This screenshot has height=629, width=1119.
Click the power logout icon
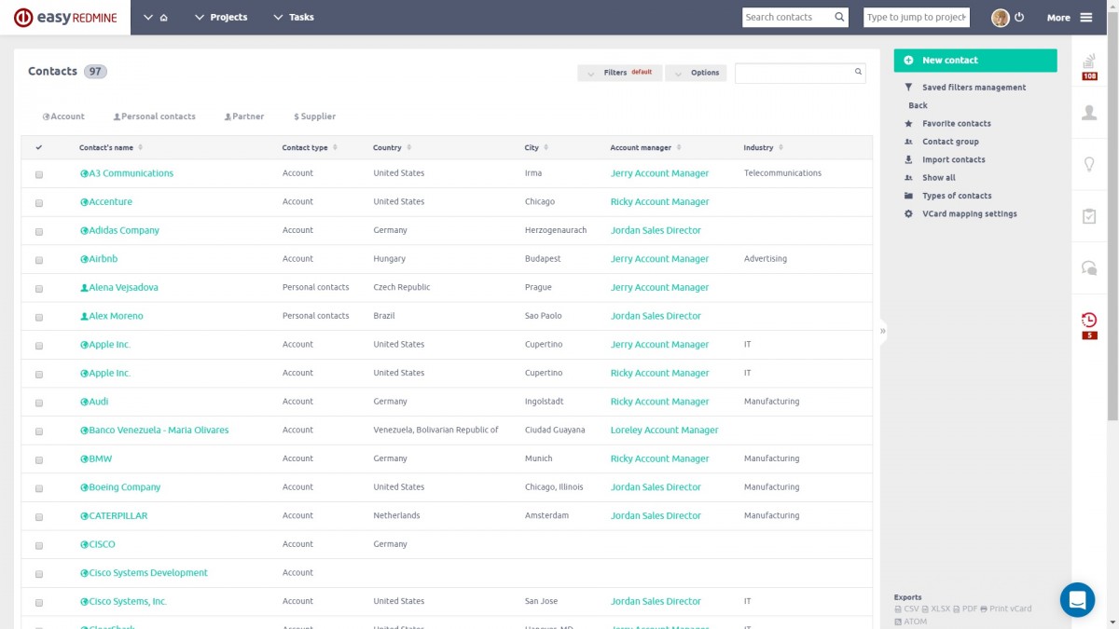(1019, 18)
